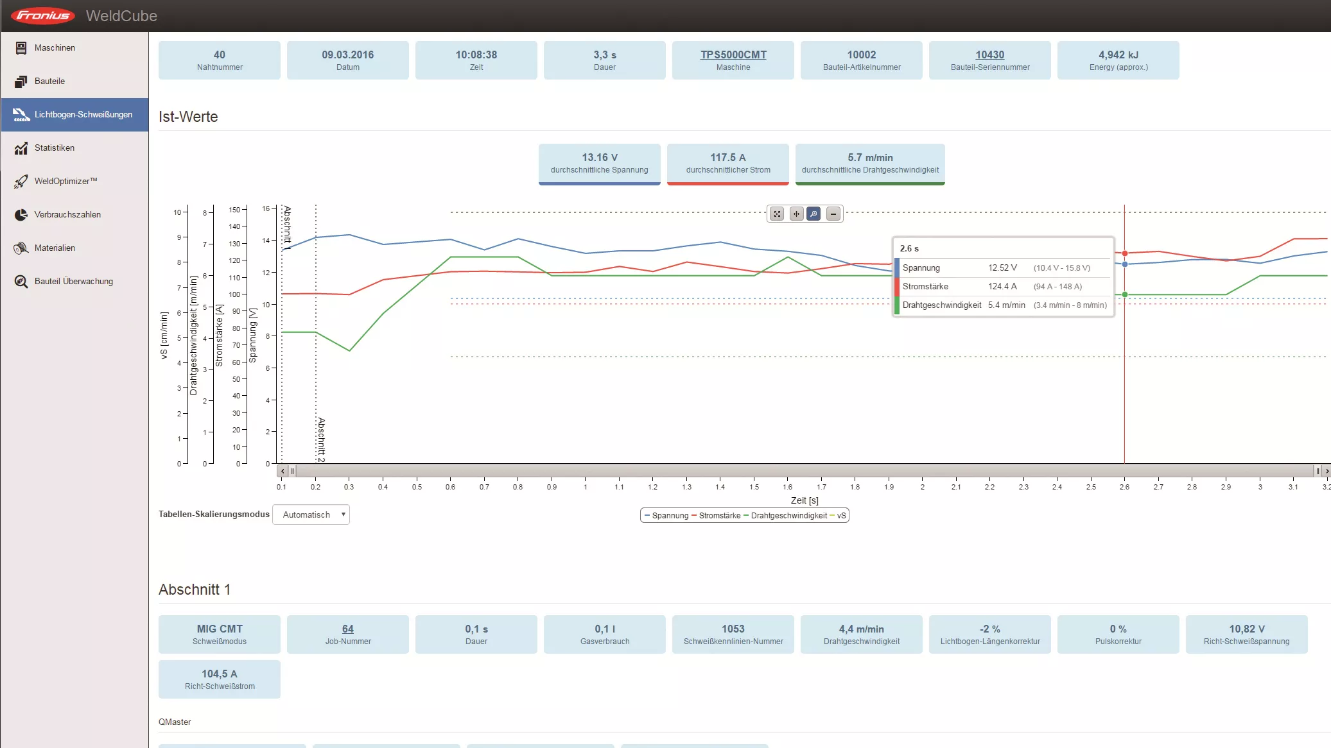Click the Materialien wire spool icon
The height and width of the screenshot is (748, 1331).
(21, 248)
